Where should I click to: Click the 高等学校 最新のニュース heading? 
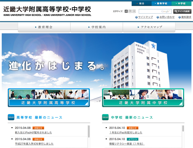39,117
